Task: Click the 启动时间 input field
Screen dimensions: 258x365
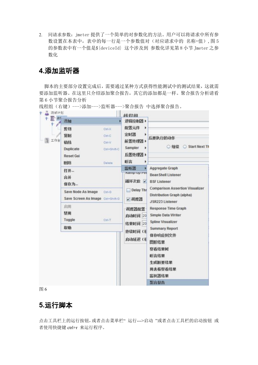Action: click(145, 216)
